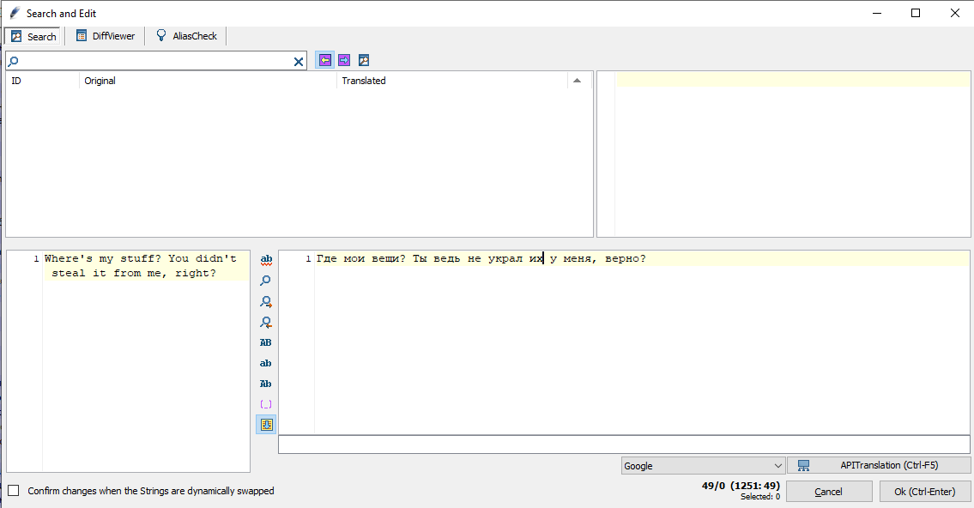Open the Google translation service dropdown
Screen dimensions: 974x508
tap(703, 466)
